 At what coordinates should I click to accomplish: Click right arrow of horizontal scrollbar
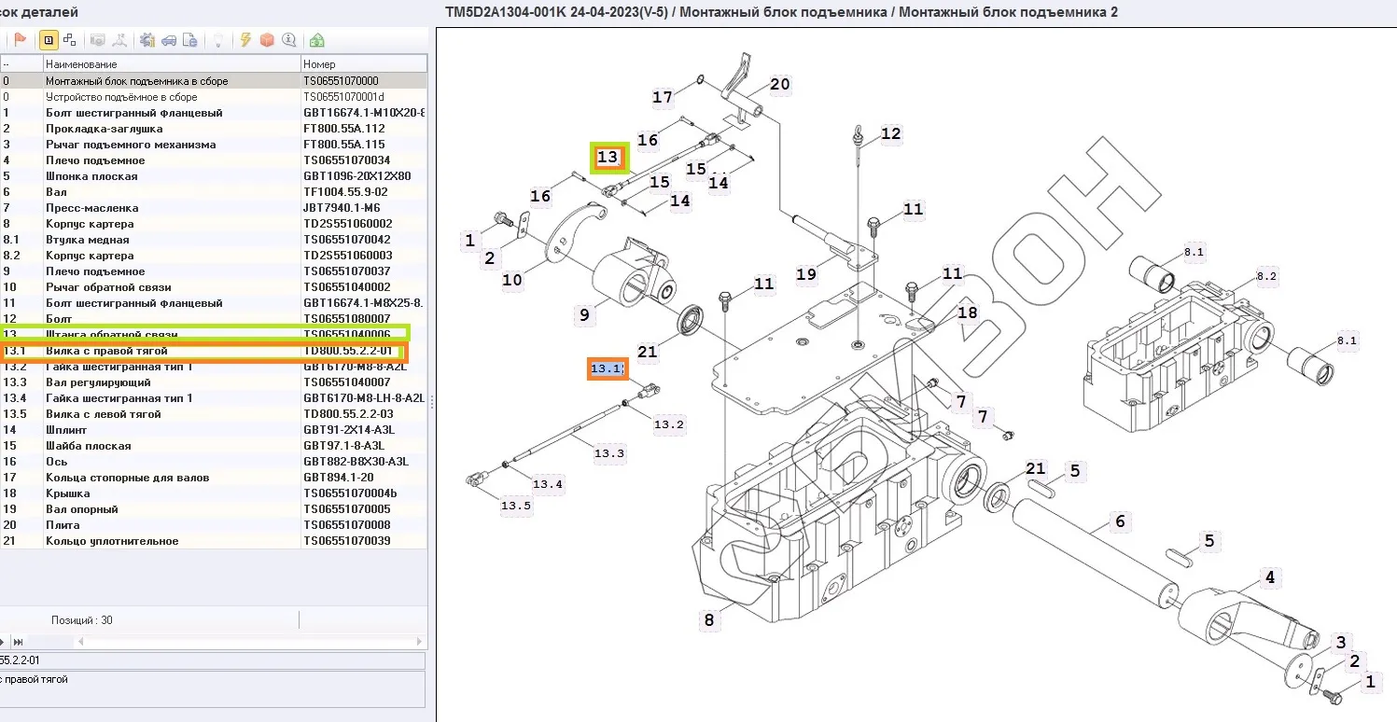coord(420,642)
